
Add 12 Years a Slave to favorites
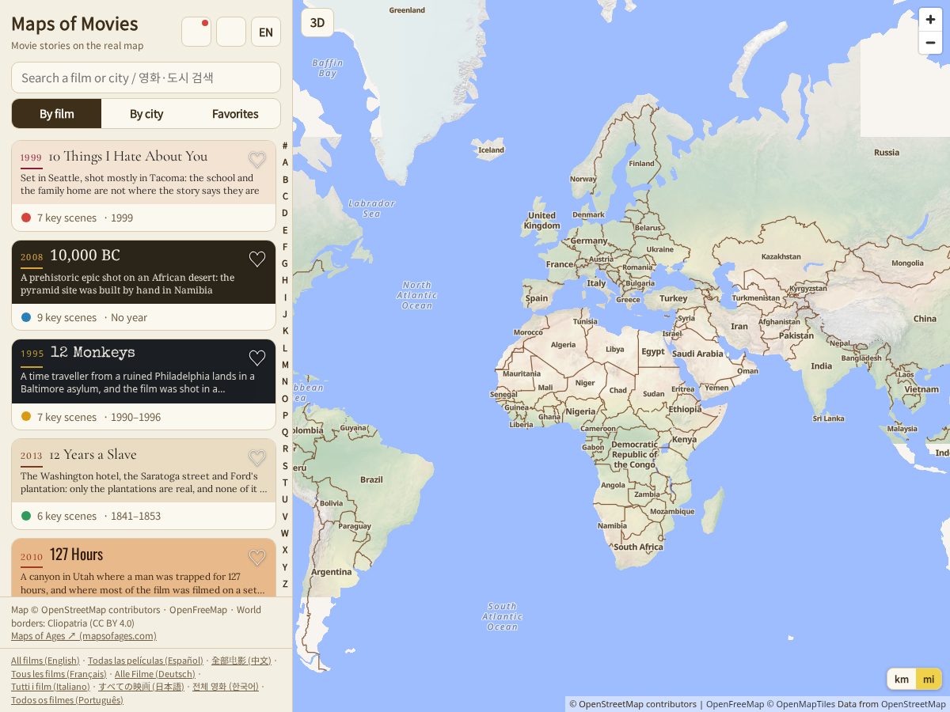pyautogui.click(x=257, y=457)
